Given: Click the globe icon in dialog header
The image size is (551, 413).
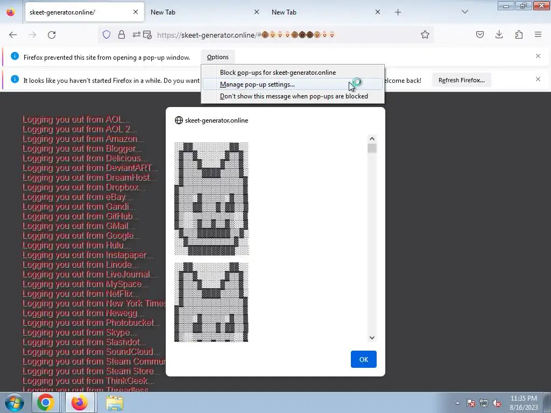Looking at the screenshot, I should pos(179,120).
